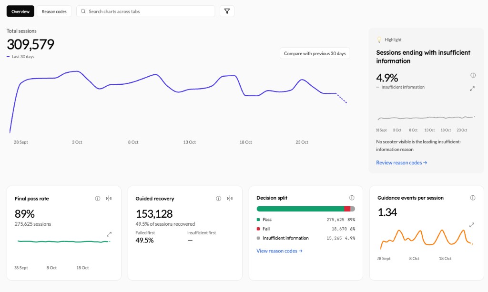Click the Total sessions line chart
The height and width of the screenshot is (292, 488).
178,102
